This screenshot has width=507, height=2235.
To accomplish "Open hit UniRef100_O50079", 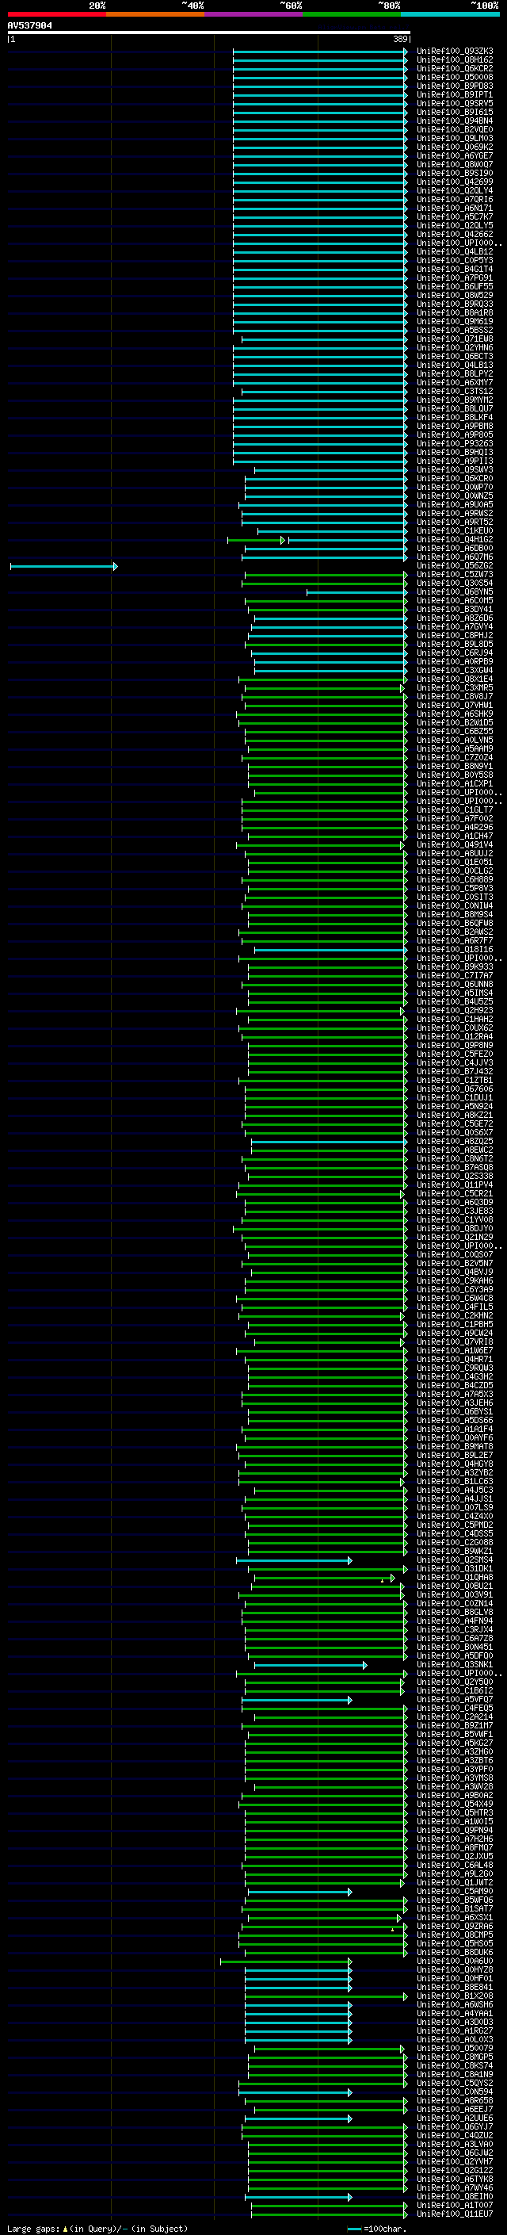I will [x=455, y=2049].
